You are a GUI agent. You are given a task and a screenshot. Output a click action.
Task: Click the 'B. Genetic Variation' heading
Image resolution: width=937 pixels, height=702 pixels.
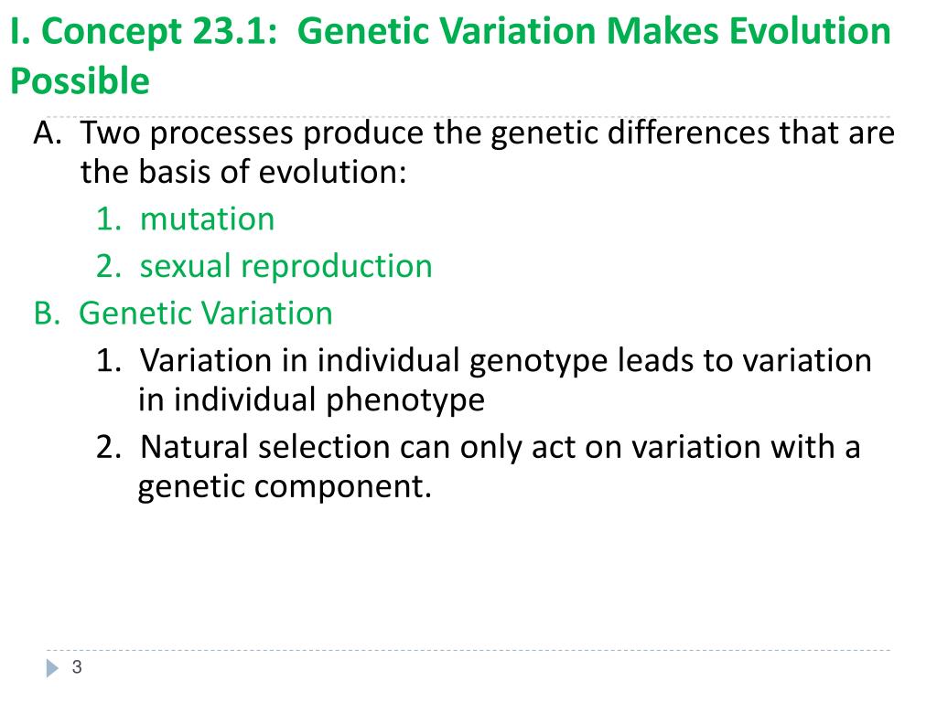point(183,313)
